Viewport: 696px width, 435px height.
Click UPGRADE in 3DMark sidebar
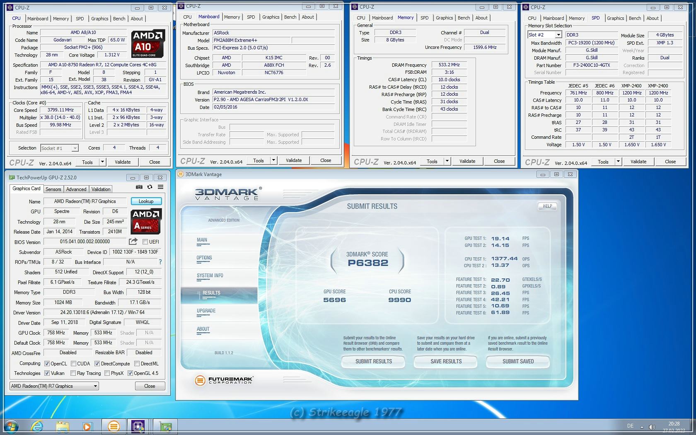coord(206,311)
